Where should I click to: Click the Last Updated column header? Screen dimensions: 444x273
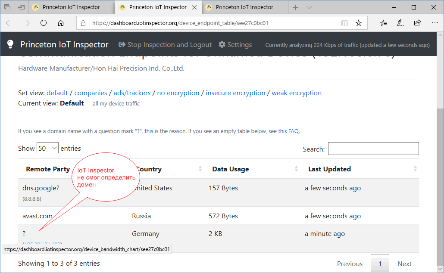(x=329, y=169)
